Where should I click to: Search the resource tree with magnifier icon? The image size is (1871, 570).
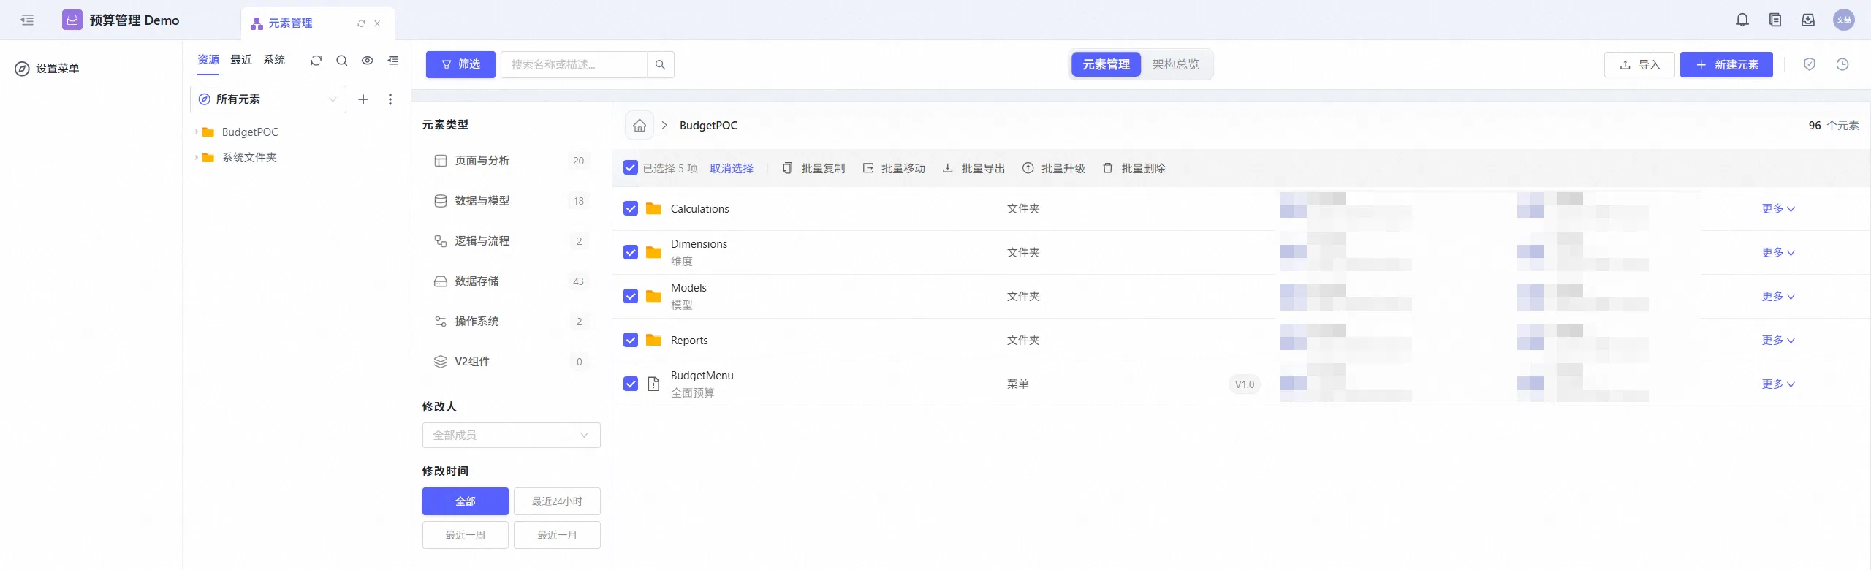tap(341, 61)
